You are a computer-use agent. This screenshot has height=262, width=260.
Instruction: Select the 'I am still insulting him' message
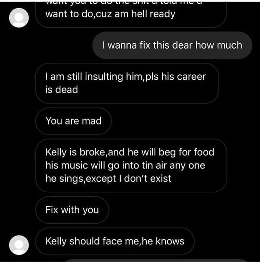(x=127, y=83)
